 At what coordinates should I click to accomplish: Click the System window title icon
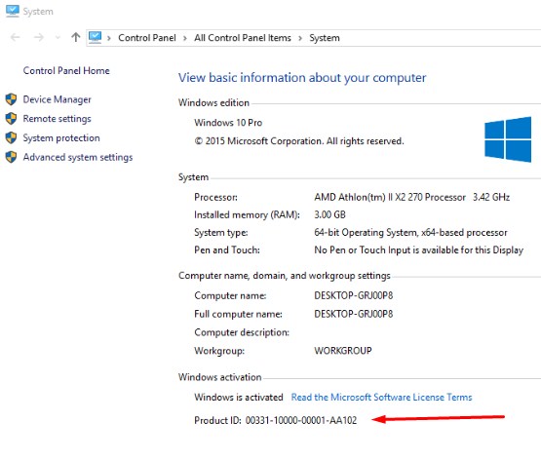click(13, 11)
